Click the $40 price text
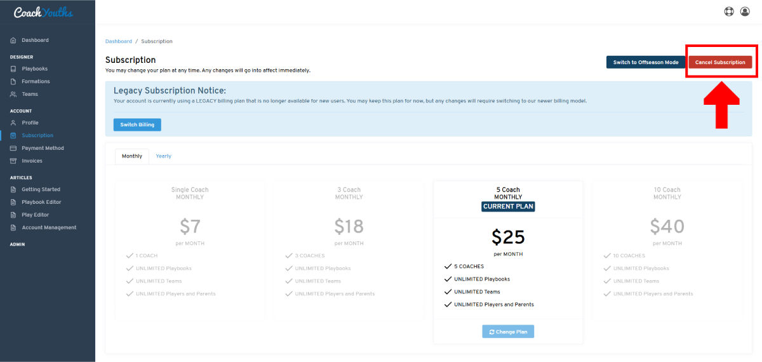762x362 pixels. pos(667,226)
